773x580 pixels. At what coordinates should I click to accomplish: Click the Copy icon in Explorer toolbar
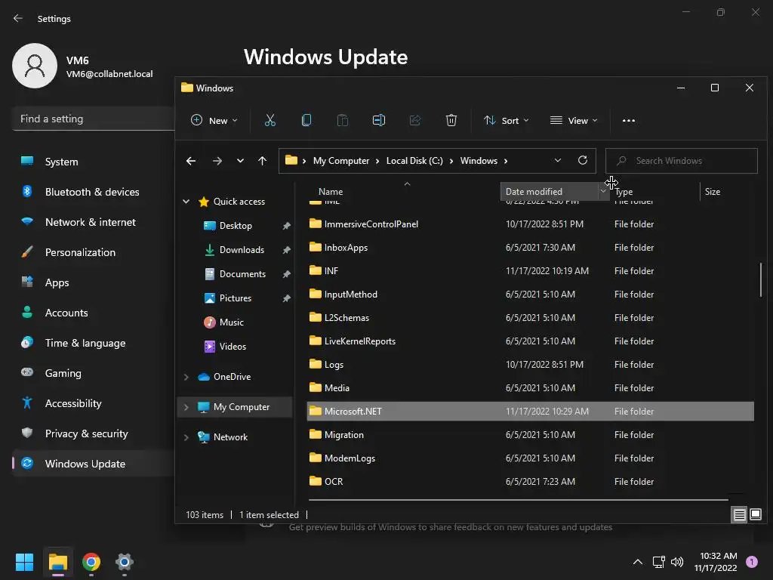click(x=306, y=120)
